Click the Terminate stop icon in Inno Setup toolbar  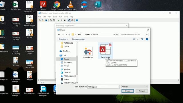click(65, 20)
